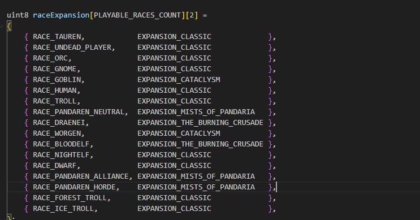Place cursor on PLAYABLE_RACES_COUNT identifier

[x=137, y=15]
